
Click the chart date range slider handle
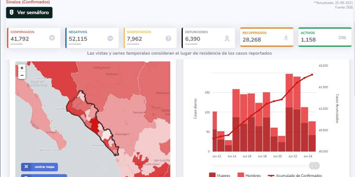(315, 166)
